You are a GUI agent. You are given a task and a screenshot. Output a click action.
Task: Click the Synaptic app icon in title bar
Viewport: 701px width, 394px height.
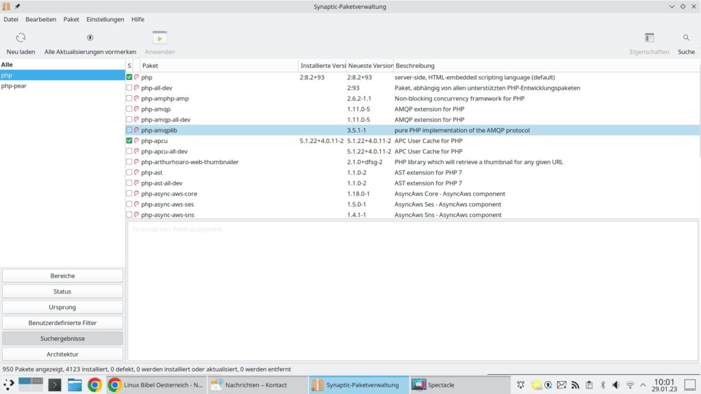6,6
